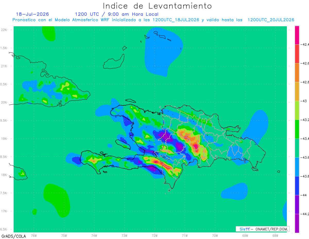This screenshot has height=239, width=309.
Task: Click the "68W" longitude label
Action: 275,235
